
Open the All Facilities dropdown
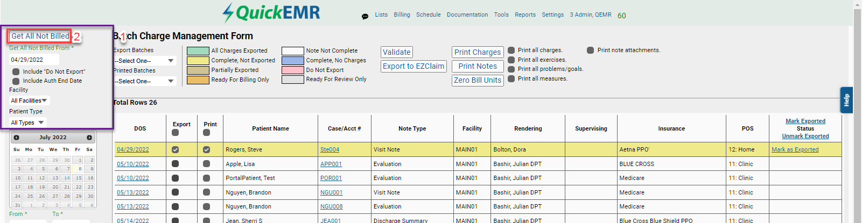tap(30, 100)
